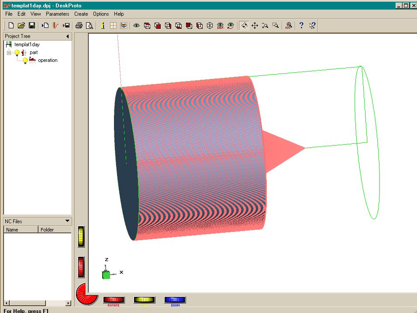Screen dimensions: 417x313
Task: Click the Zoom 100% toolbar icon
Action: (x=289, y=26)
